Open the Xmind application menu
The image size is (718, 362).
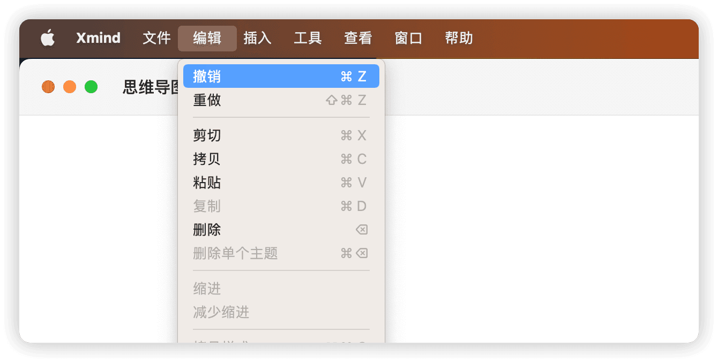click(98, 38)
